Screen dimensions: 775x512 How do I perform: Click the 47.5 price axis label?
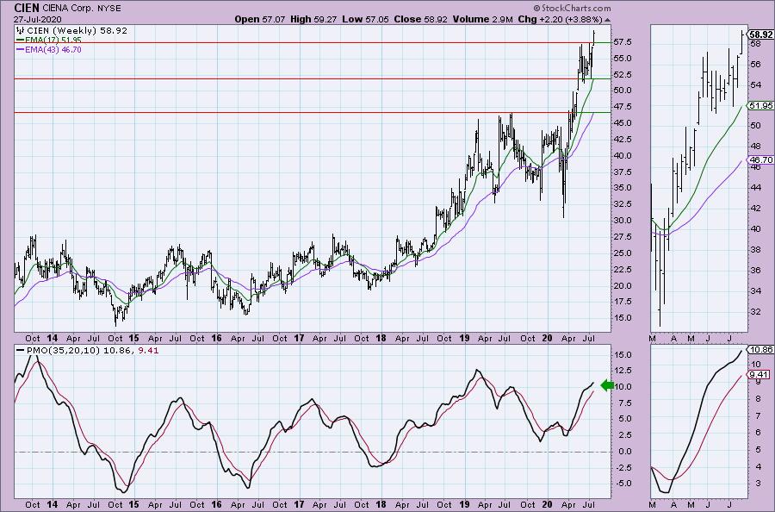point(622,107)
